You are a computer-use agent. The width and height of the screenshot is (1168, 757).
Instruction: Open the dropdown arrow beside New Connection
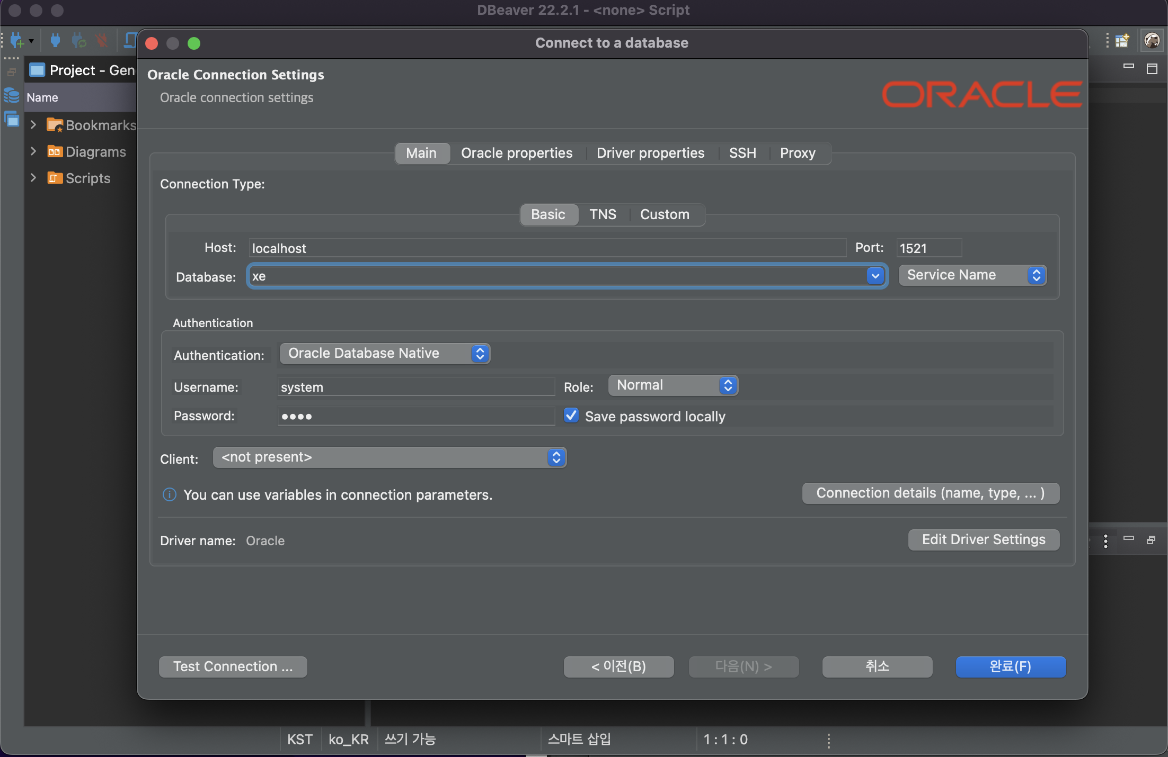[x=31, y=41]
